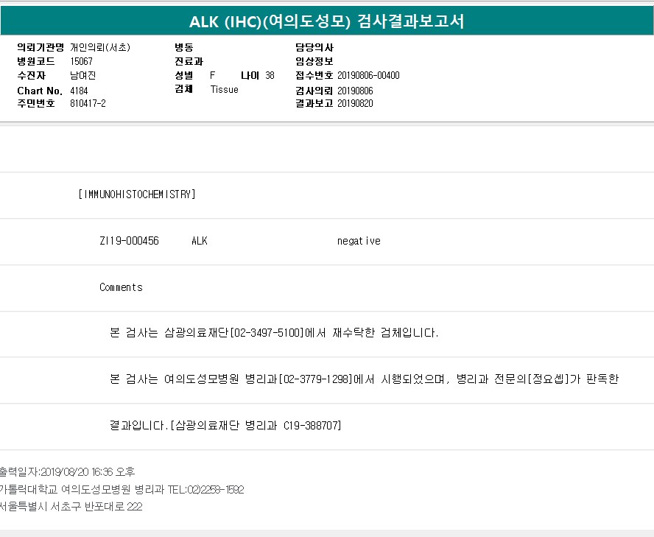Select the test request date '20190806'

(x=355, y=91)
